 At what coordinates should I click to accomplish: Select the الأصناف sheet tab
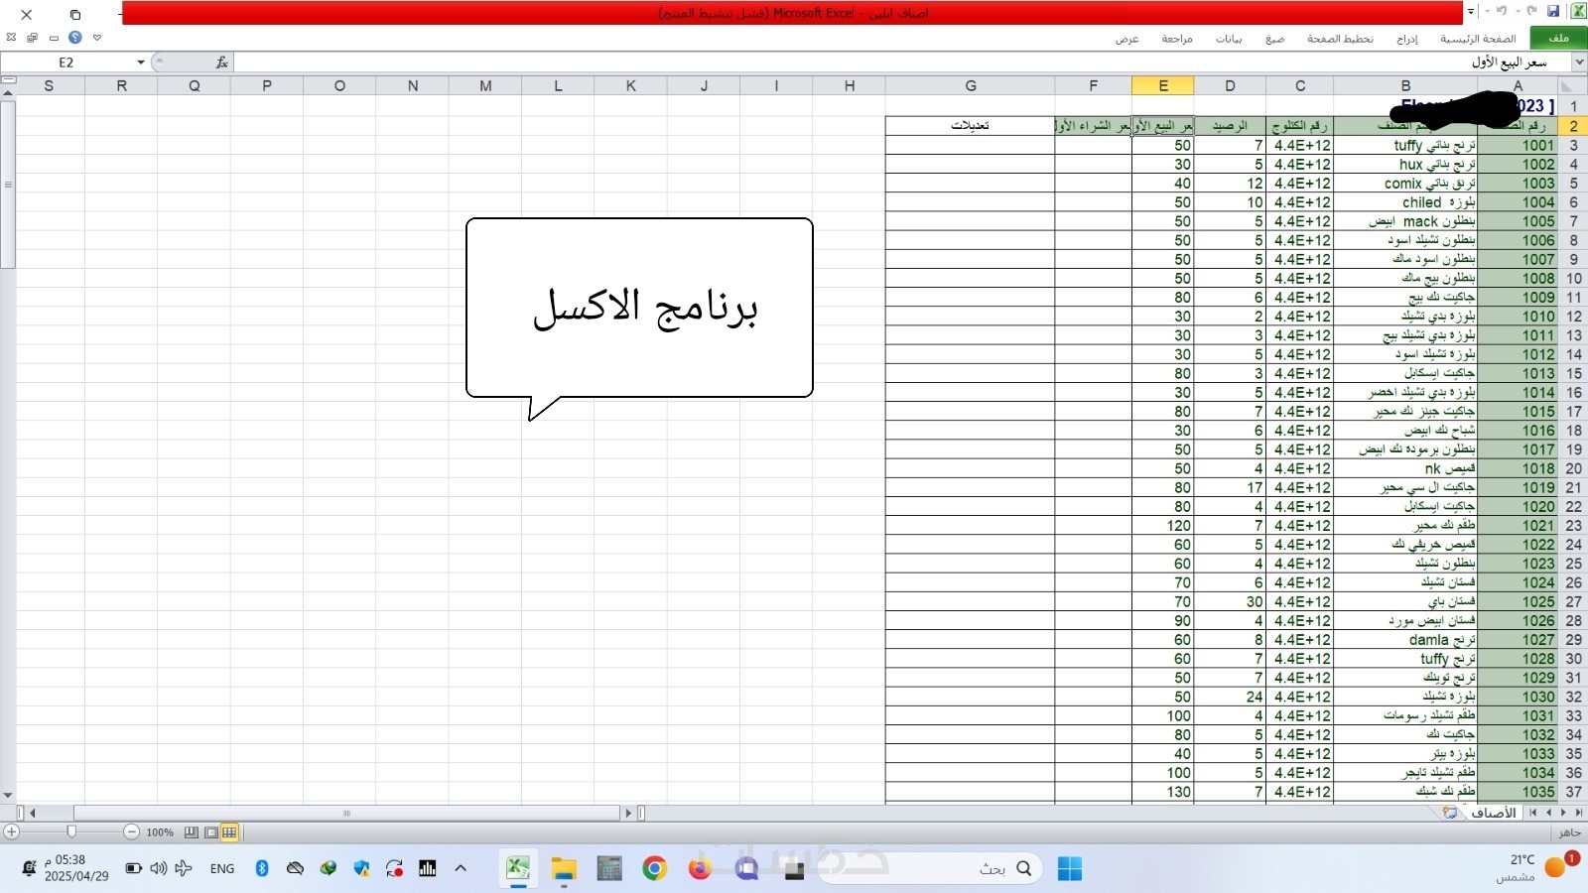click(x=1493, y=813)
